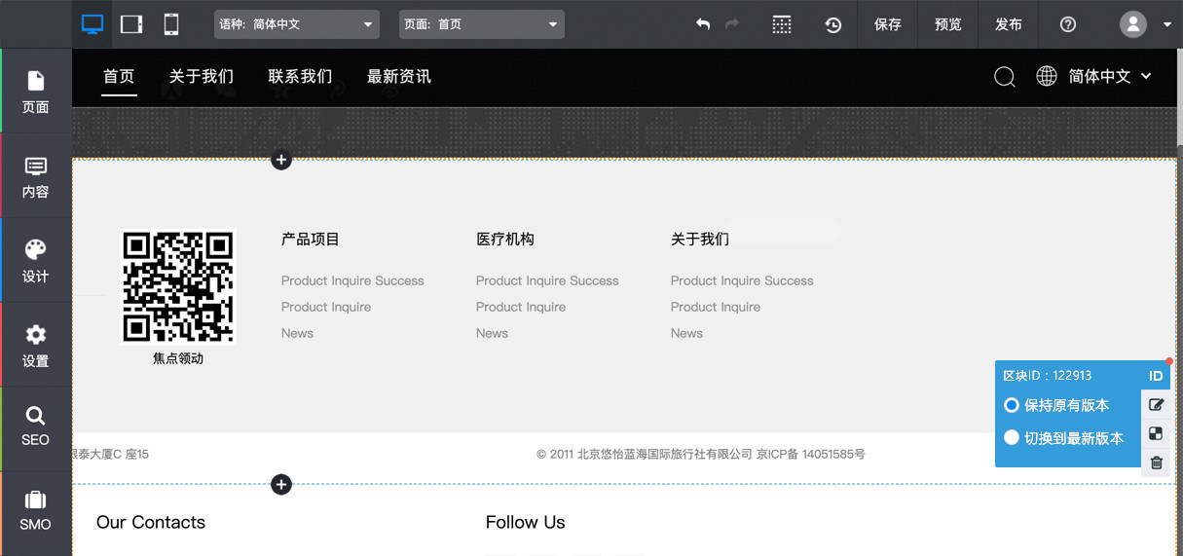Open the 语种 language dropdown
This screenshot has height=556, width=1183.
click(296, 24)
